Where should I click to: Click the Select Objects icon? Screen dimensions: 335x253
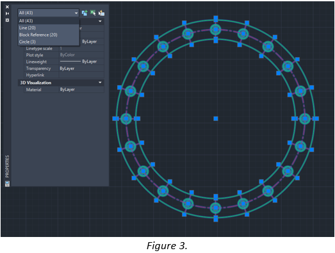(x=93, y=13)
